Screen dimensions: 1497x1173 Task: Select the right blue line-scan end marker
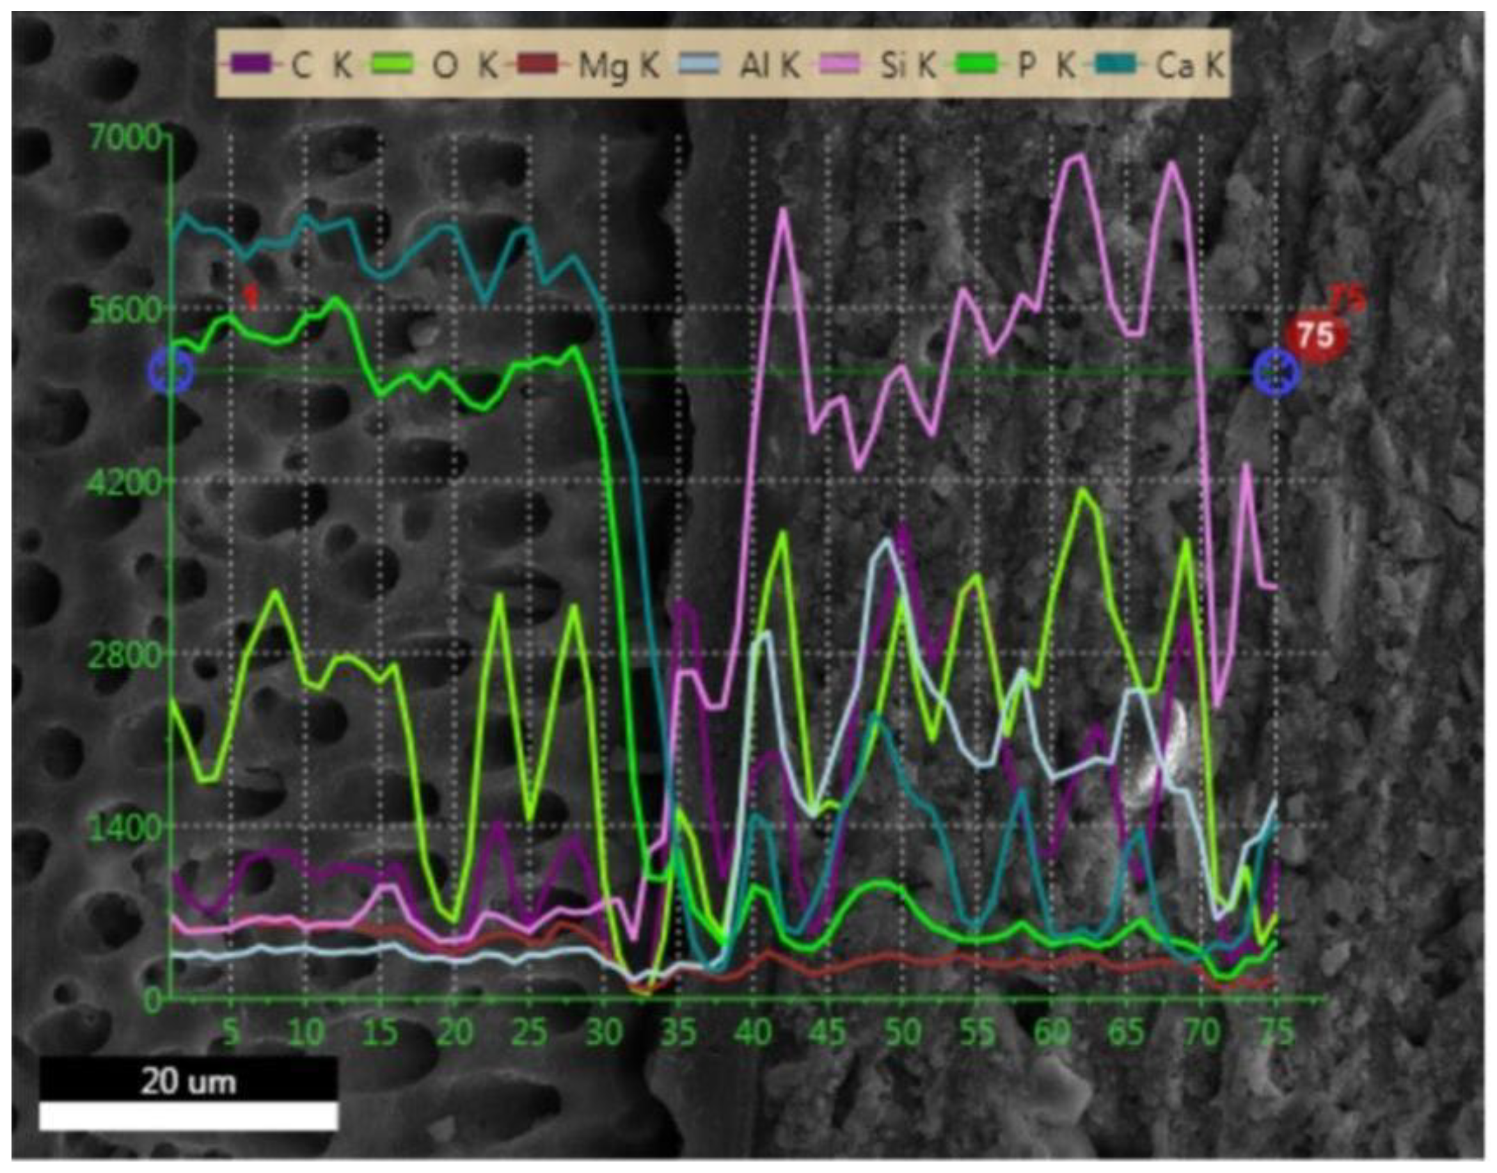coord(1275,372)
